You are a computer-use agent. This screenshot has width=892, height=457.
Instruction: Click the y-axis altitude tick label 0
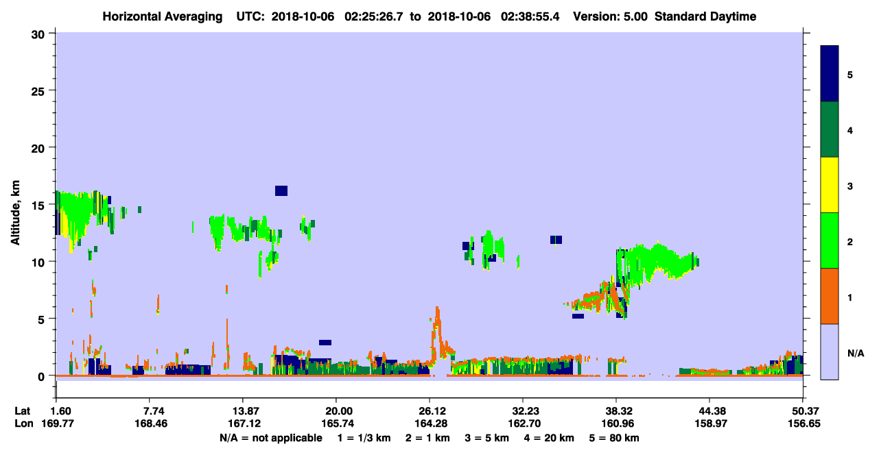point(43,375)
